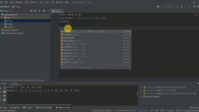Choose insert completion suggestion

(x=95, y=56)
